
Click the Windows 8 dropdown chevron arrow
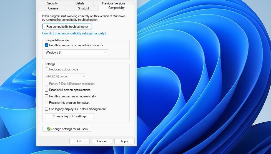105,52
